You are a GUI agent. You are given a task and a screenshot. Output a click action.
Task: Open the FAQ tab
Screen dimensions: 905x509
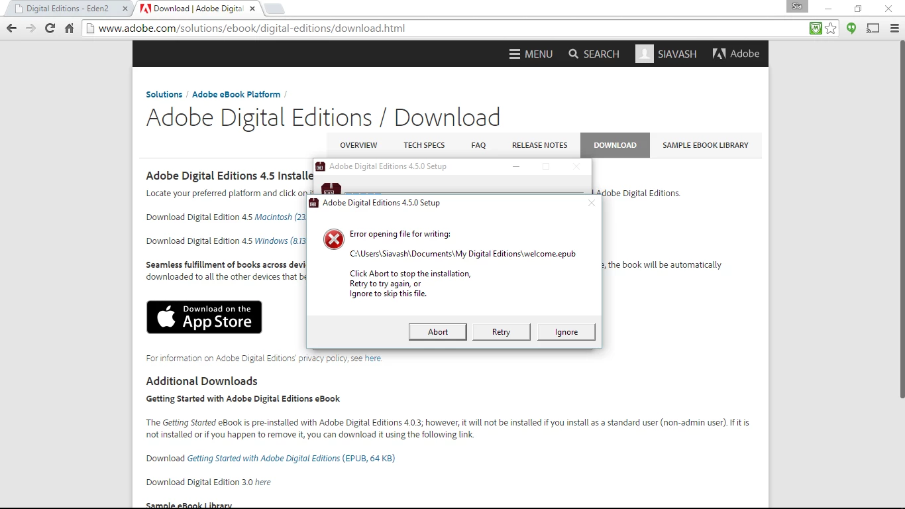[478, 145]
